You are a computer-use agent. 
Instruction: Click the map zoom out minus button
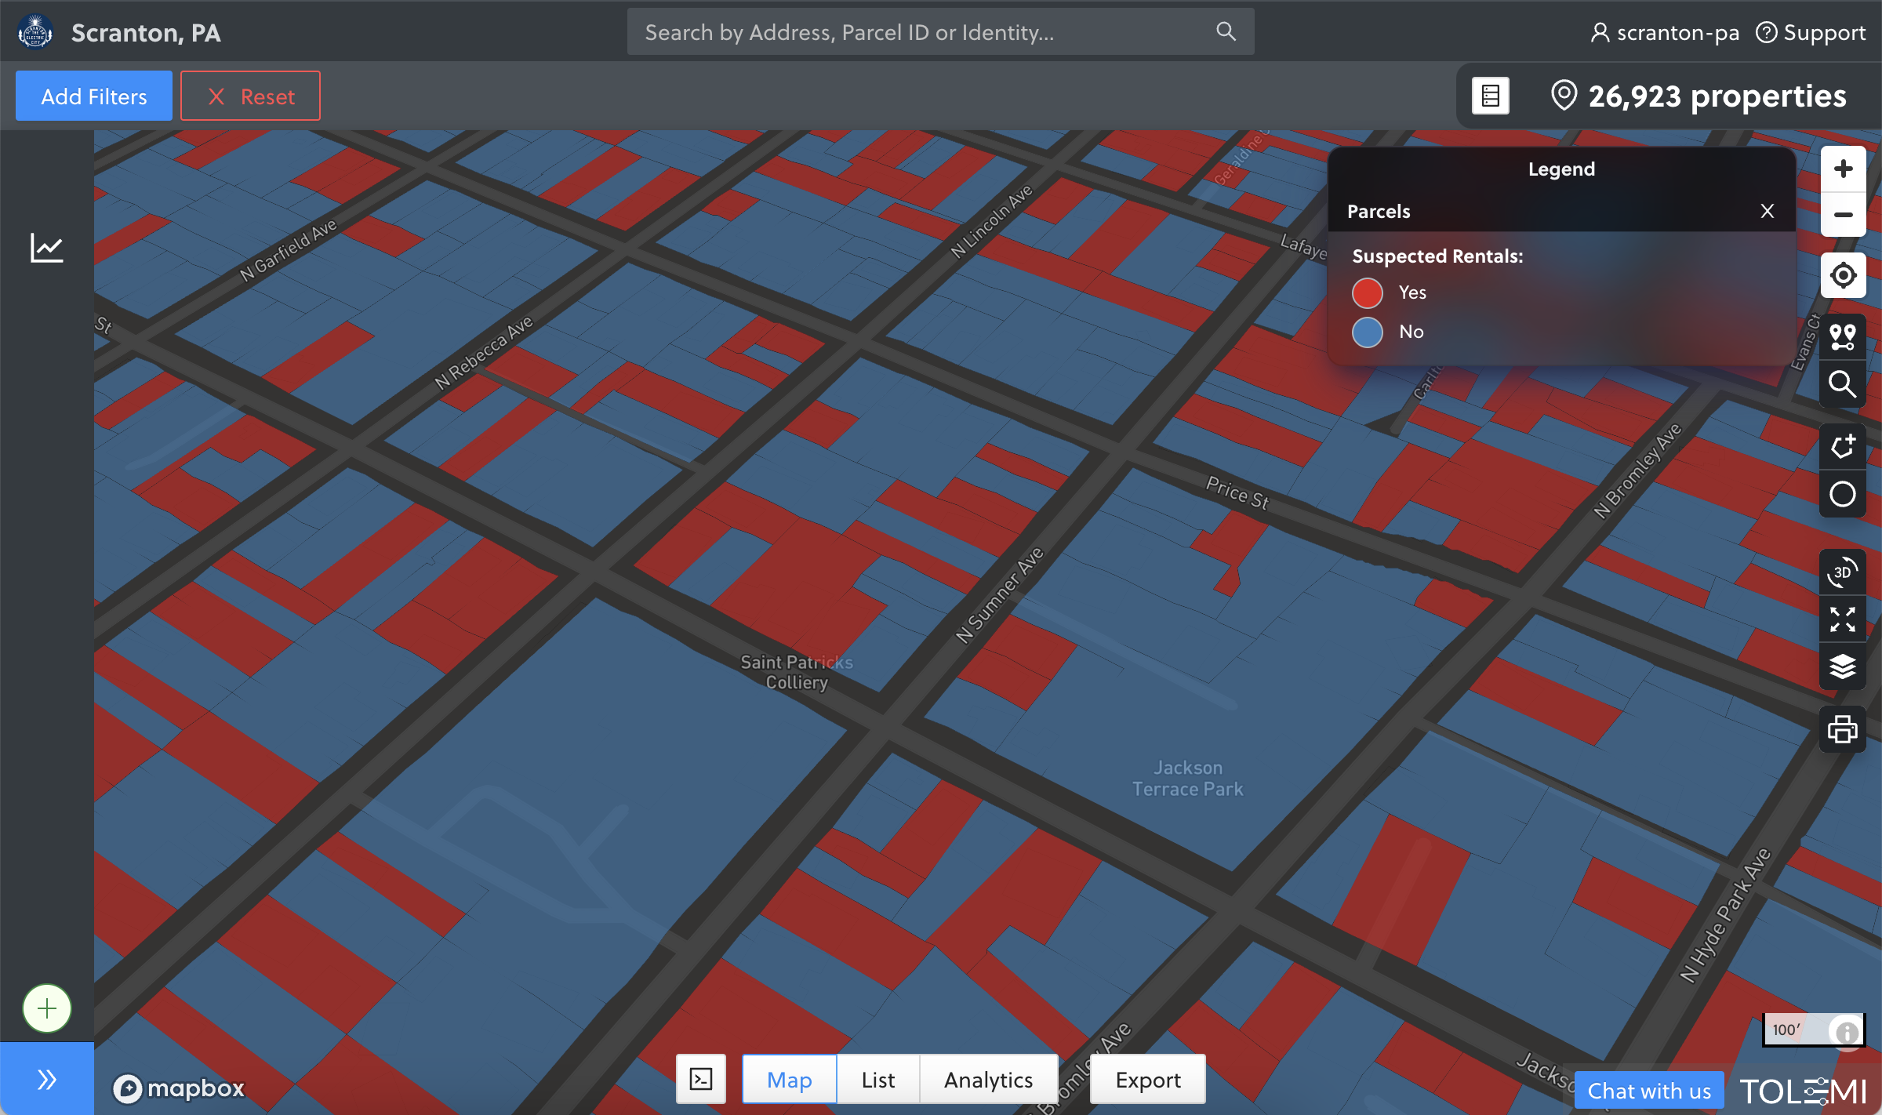click(x=1843, y=215)
